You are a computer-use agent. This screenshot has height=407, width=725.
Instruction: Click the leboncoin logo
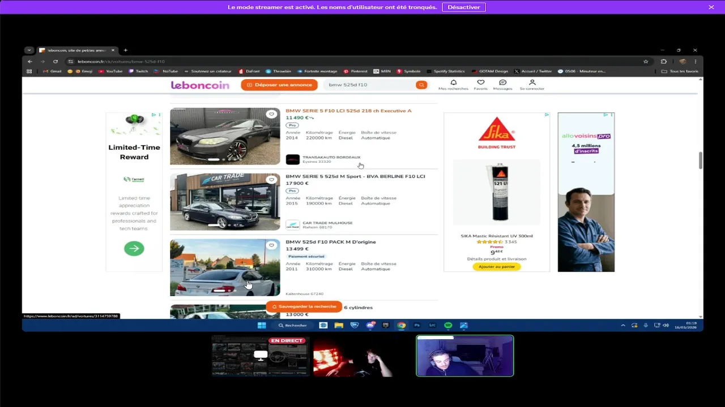click(x=200, y=85)
